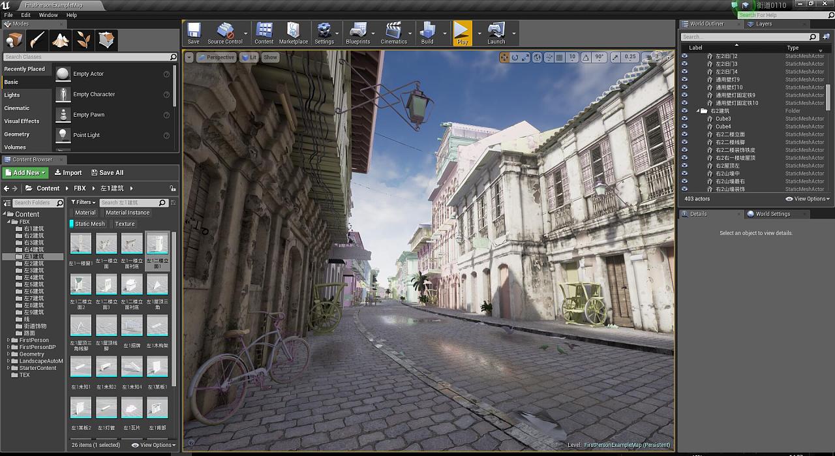The image size is (835, 456).
Task: Expand the FirstPerson folder in tree
Action: click(8, 340)
